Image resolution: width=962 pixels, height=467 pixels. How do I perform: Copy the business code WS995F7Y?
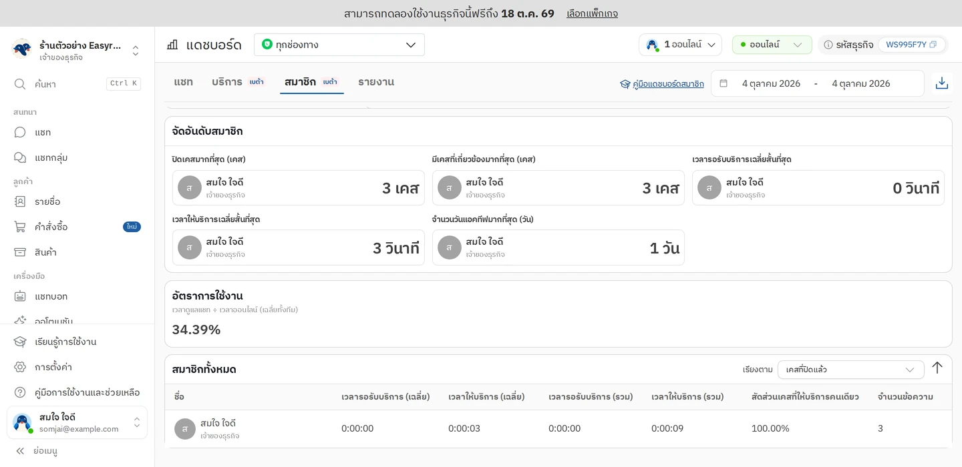click(x=933, y=45)
